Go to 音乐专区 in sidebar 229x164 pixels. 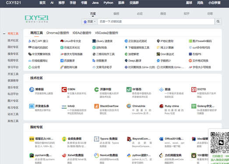13,87
